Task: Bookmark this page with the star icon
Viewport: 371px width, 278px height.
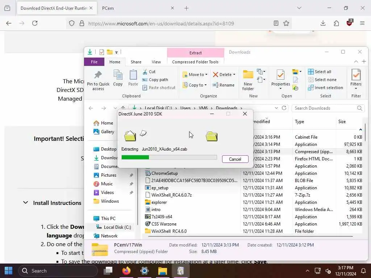Action: (286, 23)
